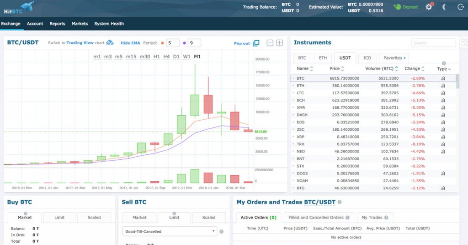Open chart icon in BTC row
Viewport: 468px width, 245px height.
tap(443, 78)
